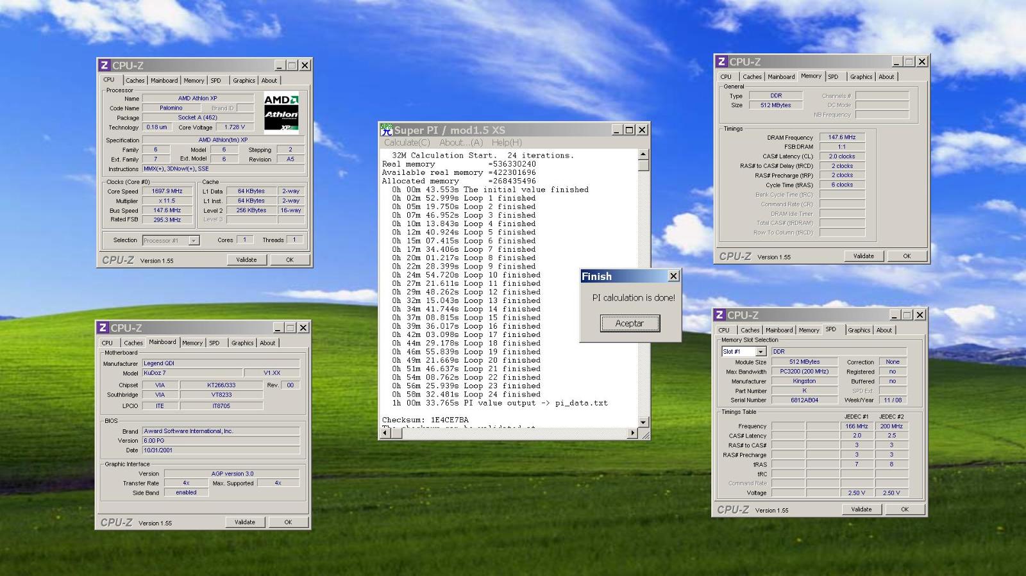The width and height of the screenshot is (1026, 576).
Task: Click Super PI vertical scrollbar down arrow
Action: click(x=643, y=422)
